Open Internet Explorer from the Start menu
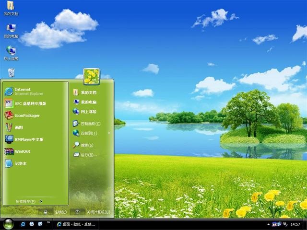Viewport: 307px width, 230px height. point(35,92)
